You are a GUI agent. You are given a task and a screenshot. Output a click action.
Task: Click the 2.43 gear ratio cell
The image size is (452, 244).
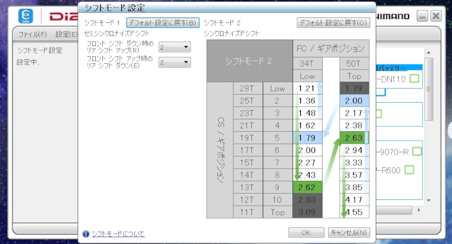(307, 175)
